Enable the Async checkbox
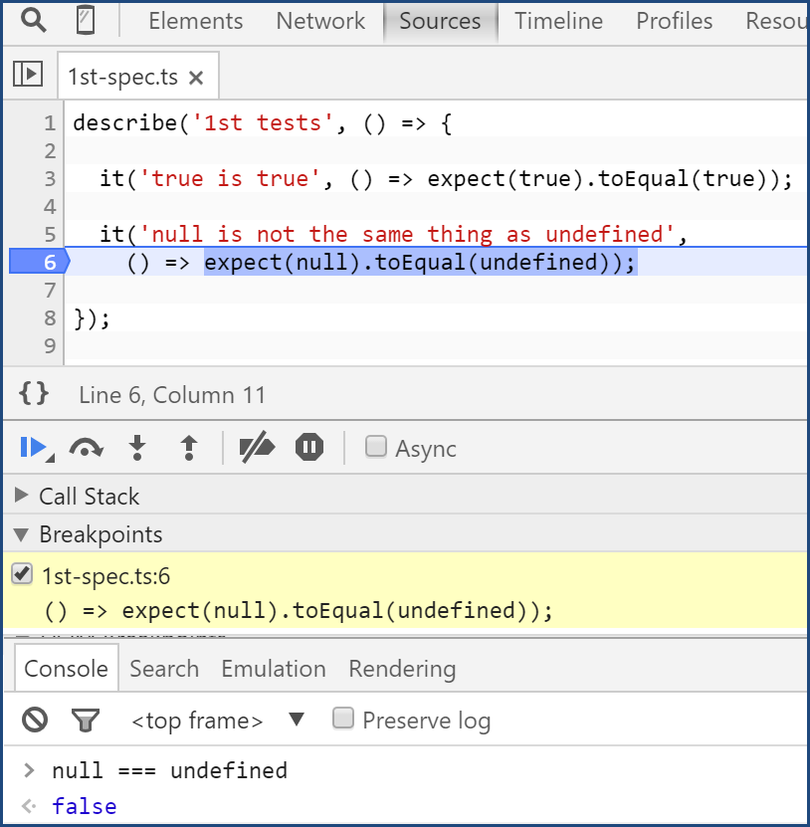The height and width of the screenshot is (827, 810). tap(376, 447)
